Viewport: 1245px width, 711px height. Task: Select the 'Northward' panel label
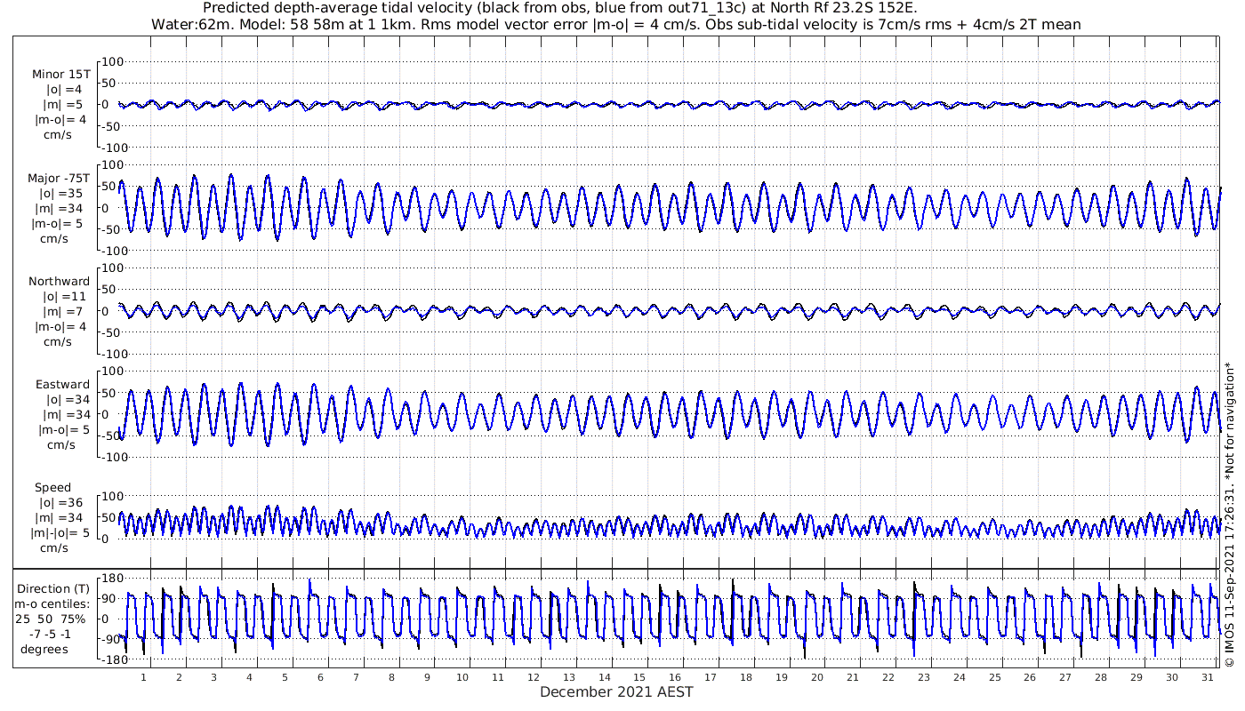point(59,281)
